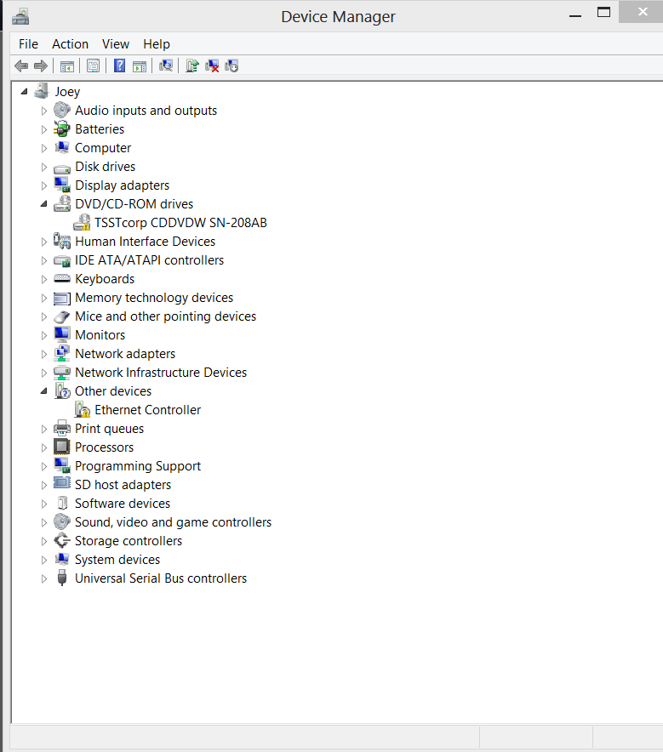Select the 'Batteries' label
The height and width of the screenshot is (752, 663).
[x=100, y=129]
